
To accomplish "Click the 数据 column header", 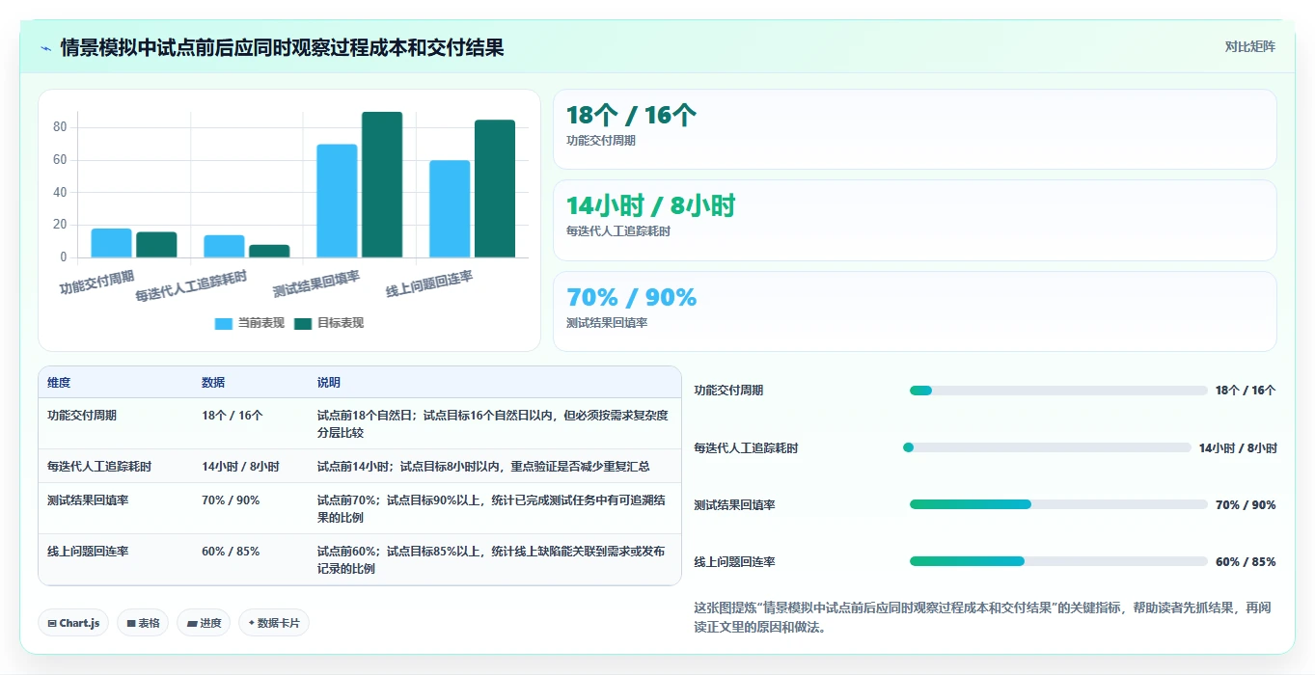I will pos(213,383).
